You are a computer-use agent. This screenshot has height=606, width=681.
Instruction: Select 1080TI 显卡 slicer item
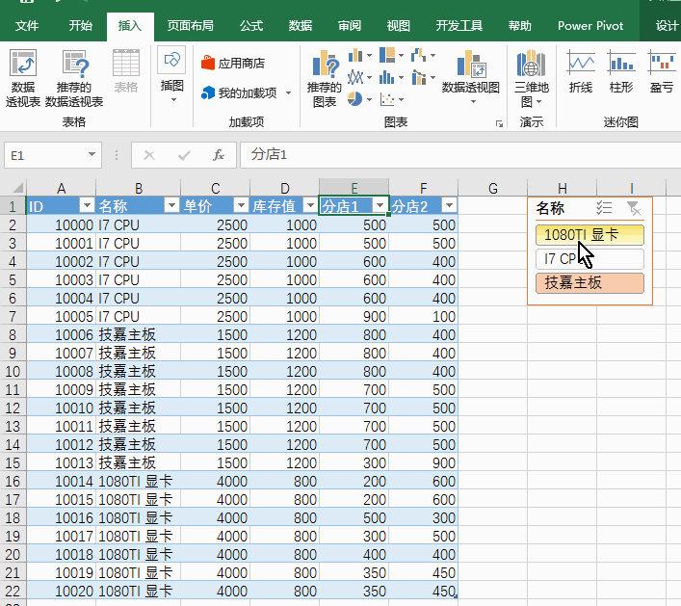click(589, 235)
